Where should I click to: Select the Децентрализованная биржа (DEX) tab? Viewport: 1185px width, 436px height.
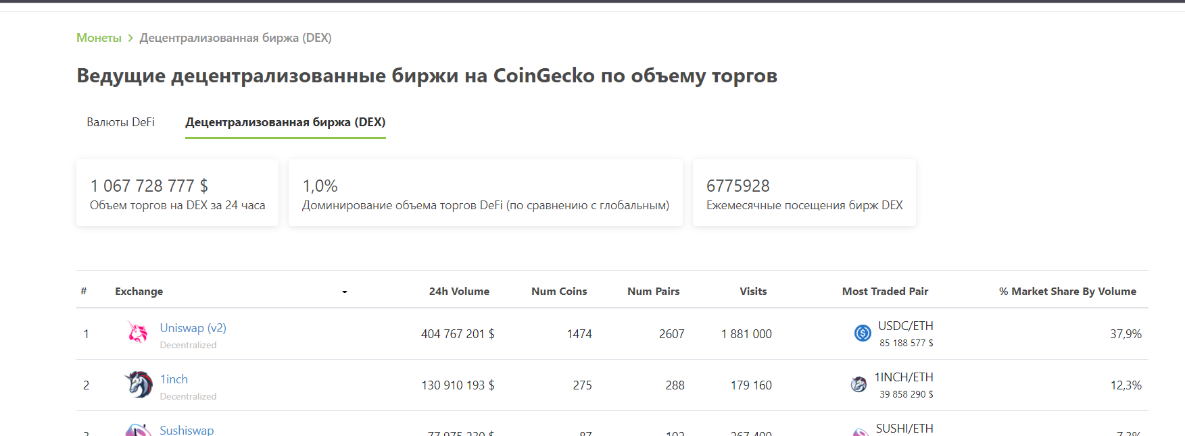285,122
